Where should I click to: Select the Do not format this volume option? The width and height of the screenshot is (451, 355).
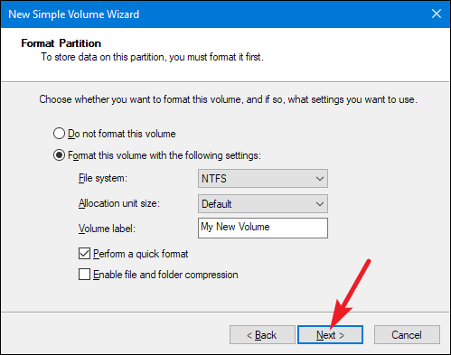pos(59,134)
